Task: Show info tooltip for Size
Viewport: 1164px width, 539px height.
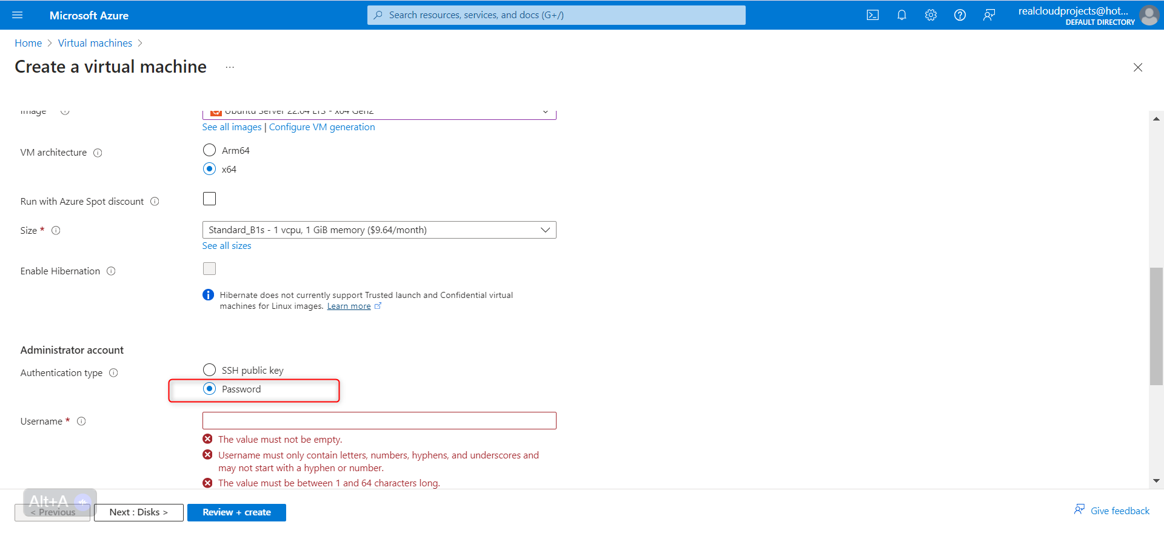Action: tap(56, 231)
